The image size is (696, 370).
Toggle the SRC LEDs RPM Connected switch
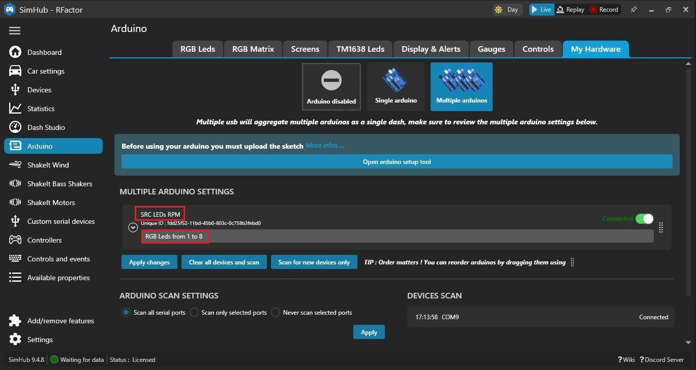pos(644,219)
